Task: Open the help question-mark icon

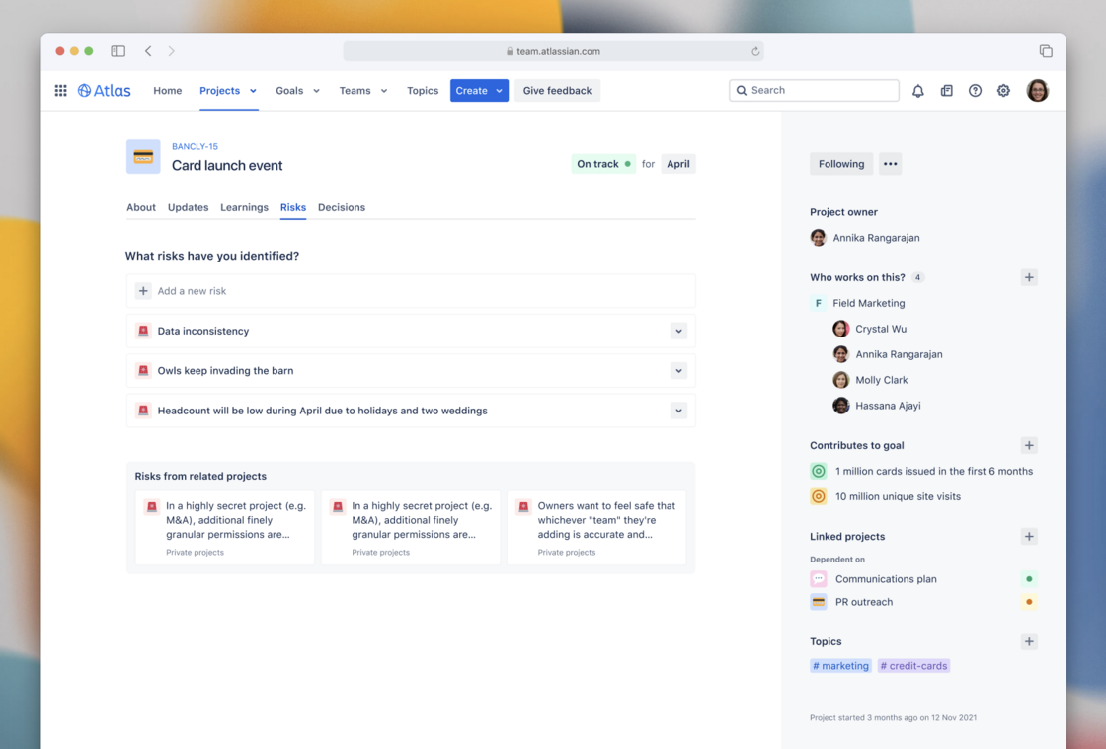Action: (975, 90)
